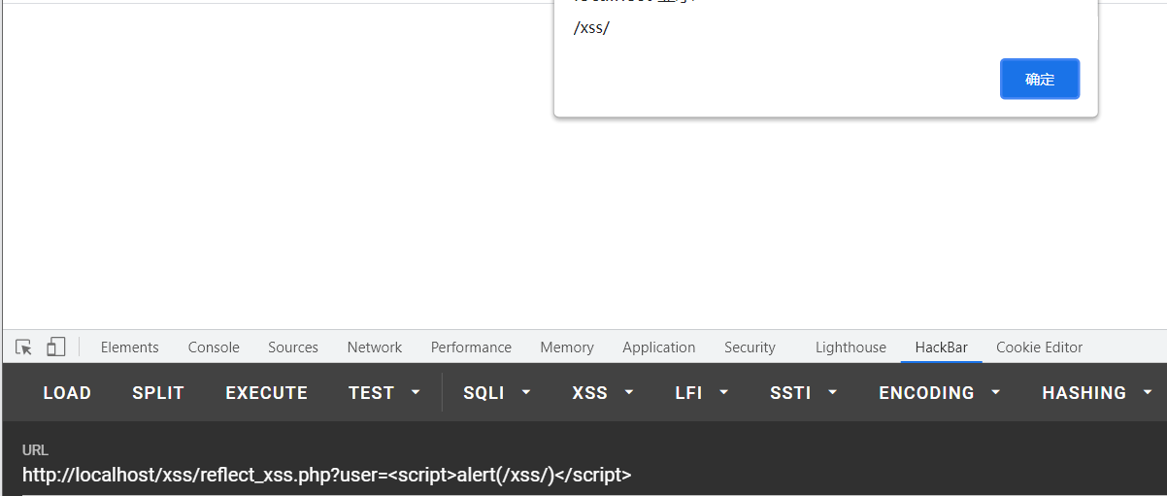This screenshot has width=1167, height=496.
Task: Expand the TEST dropdown menu
Action: [x=384, y=393]
